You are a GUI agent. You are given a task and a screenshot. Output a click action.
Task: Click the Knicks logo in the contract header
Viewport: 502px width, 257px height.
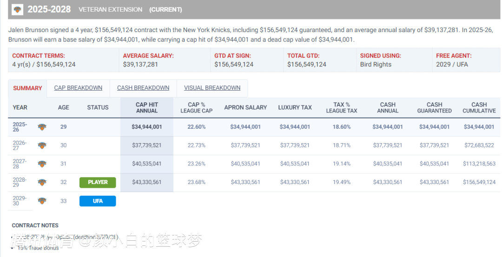coord(17,9)
